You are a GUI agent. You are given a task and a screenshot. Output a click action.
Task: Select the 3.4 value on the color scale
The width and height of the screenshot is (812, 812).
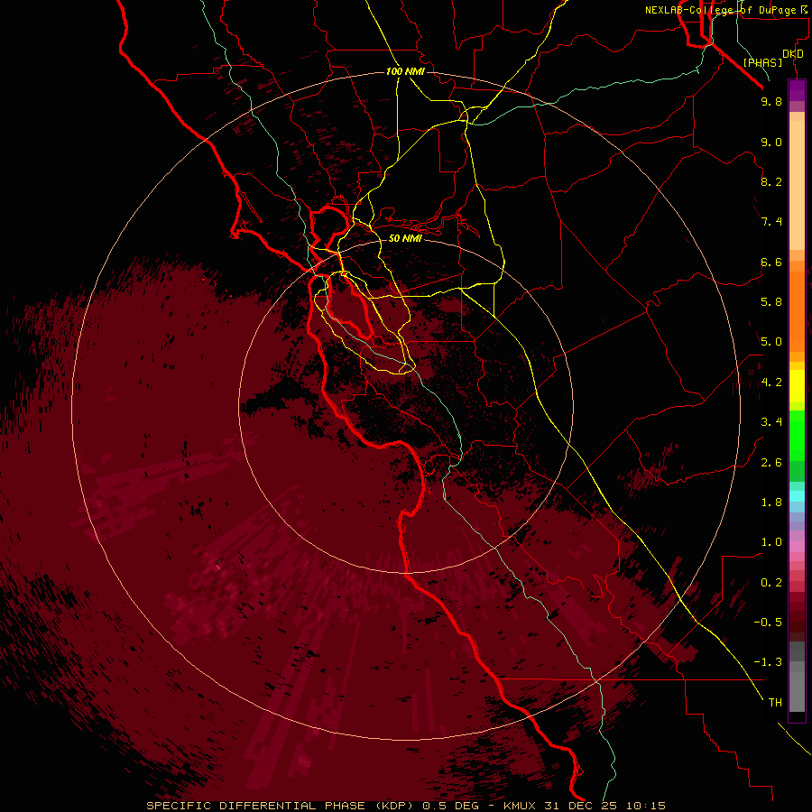click(x=771, y=422)
